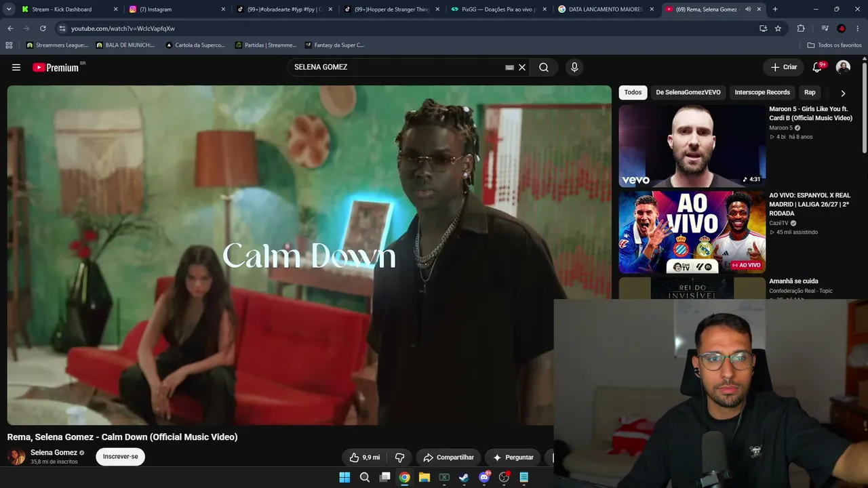The height and width of the screenshot is (488, 868).
Task: Clear the SELENA GOMEZ search text
Action: pyautogui.click(x=522, y=67)
